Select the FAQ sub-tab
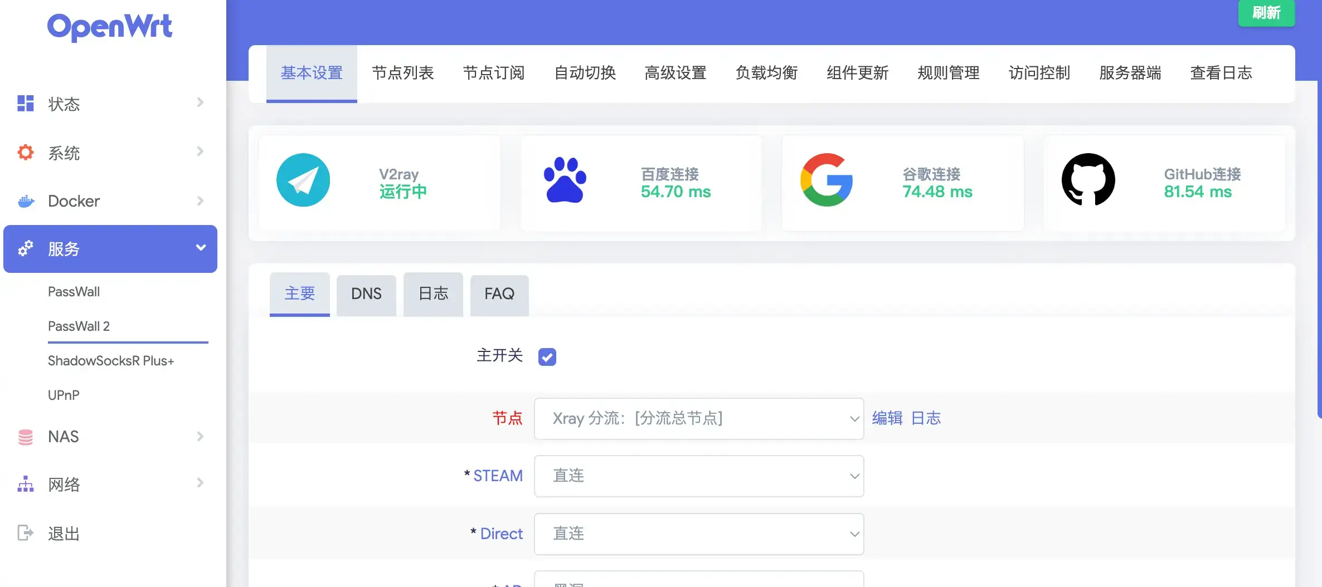1322x587 pixels. coord(499,295)
